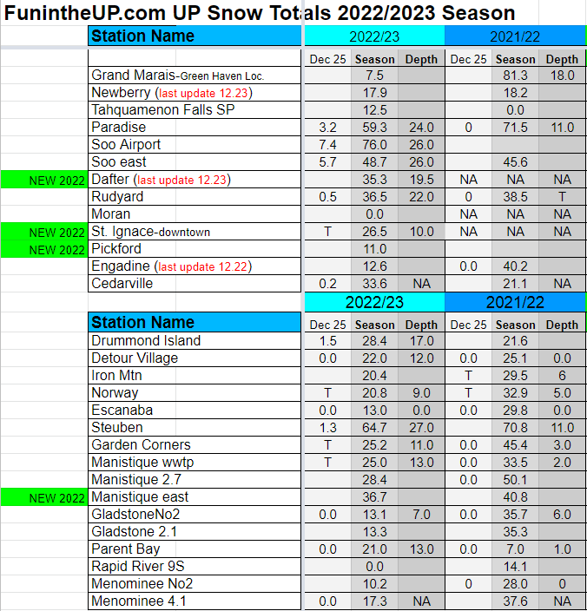The height and width of the screenshot is (611, 587).
Task: Select the Grand Marais-Green Haven Loc. station cell
Action: coord(195,76)
